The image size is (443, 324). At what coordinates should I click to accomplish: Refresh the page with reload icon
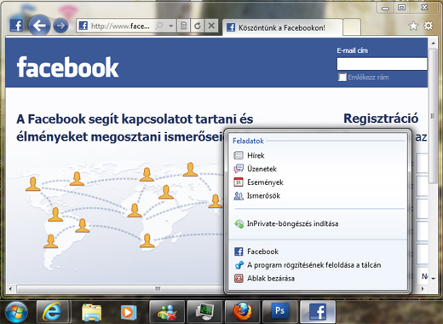coord(198,26)
